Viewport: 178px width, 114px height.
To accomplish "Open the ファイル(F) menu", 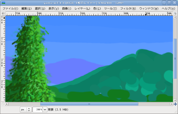I will tap(10, 9).
